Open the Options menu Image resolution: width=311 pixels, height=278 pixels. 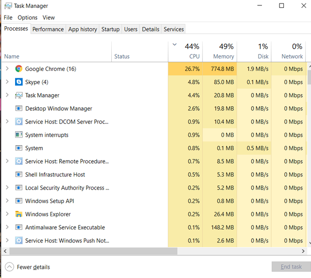28,17
